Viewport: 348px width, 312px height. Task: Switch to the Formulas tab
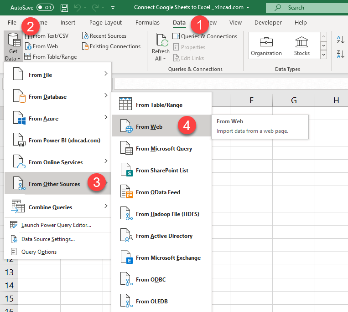click(147, 23)
